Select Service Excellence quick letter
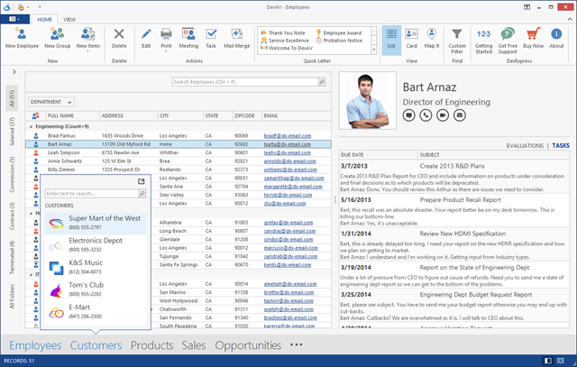Screen dimensions: 577x367 click(285, 41)
